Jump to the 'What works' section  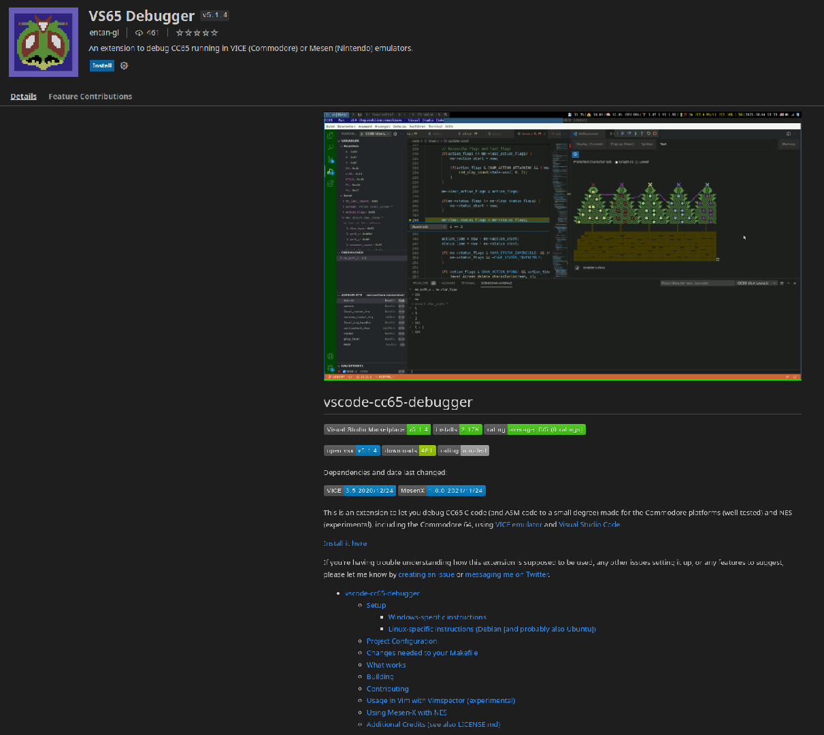point(386,665)
